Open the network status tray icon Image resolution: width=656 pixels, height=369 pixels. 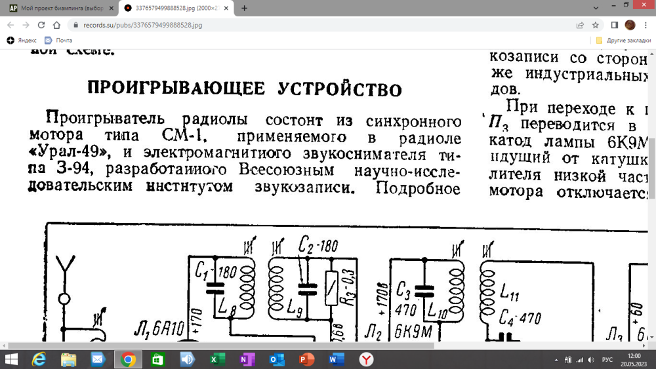point(579,360)
